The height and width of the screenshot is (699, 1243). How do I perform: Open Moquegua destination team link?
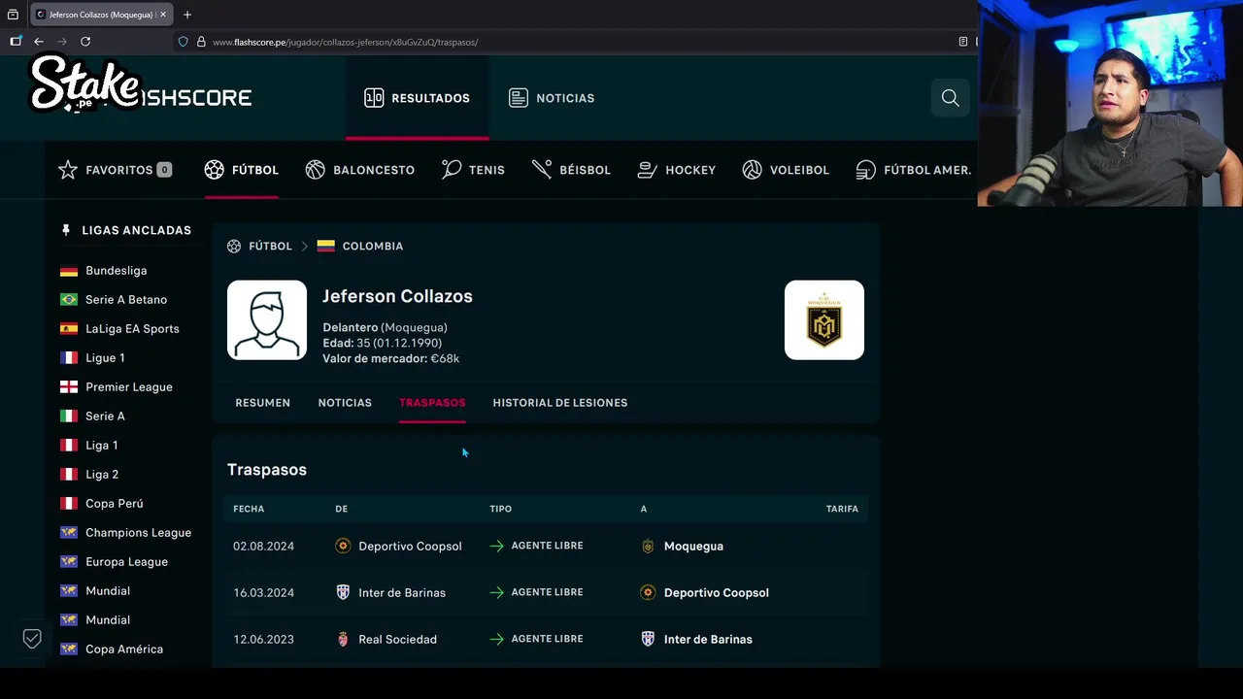coord(693,547)
